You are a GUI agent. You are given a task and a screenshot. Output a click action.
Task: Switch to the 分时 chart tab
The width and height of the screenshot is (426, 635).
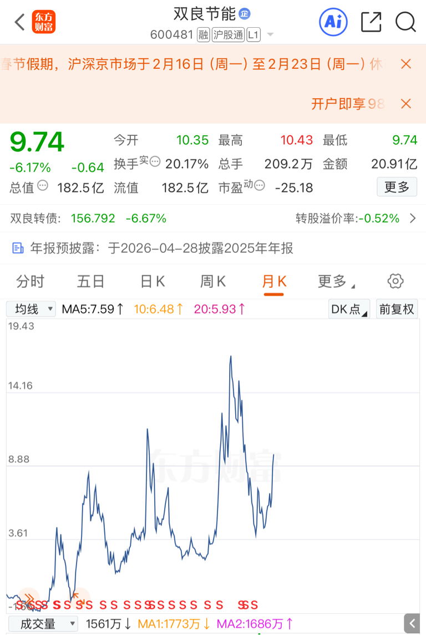(31, 282)
